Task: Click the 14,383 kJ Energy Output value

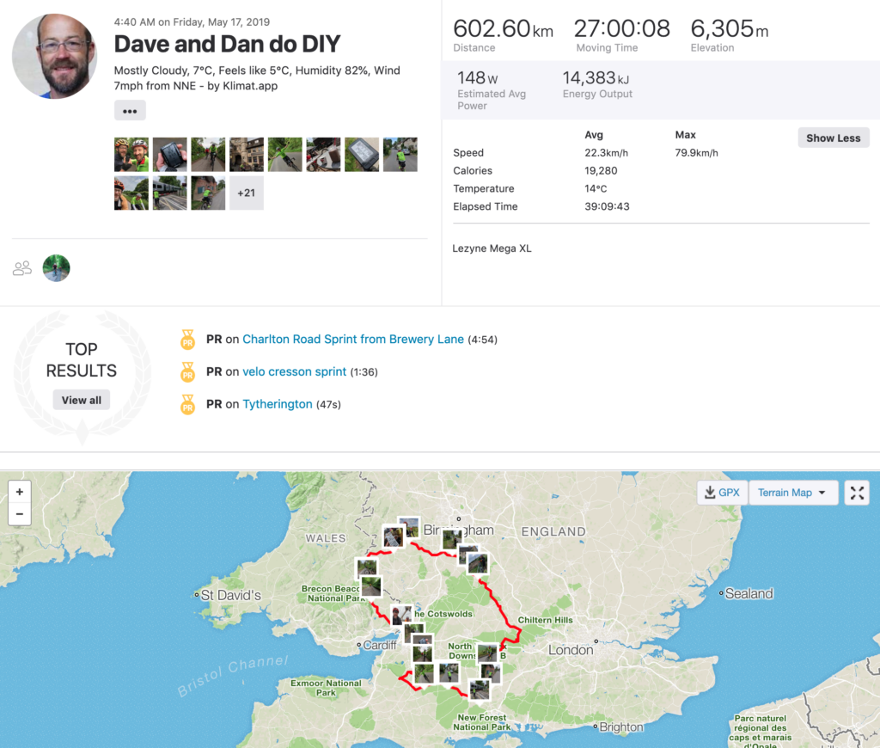Action: [x=596, y=77]
